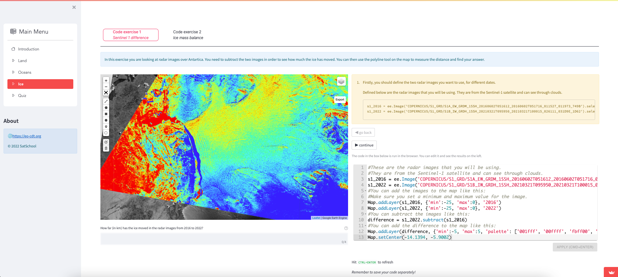Expand the Land menu section
The width and height of the screenshot is (618, 277).
pyautogui.click(x=22, y=61)
